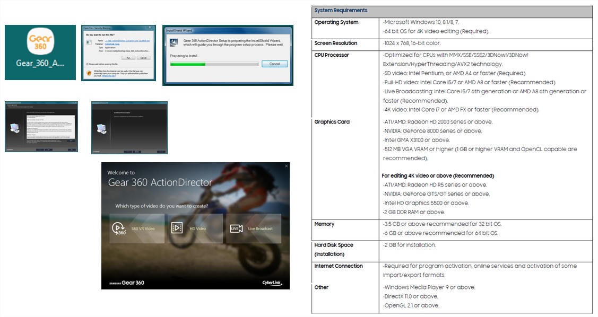Click '2 GB for installation.' cell
The image size is (598, 317).
[x=409, y=245]
